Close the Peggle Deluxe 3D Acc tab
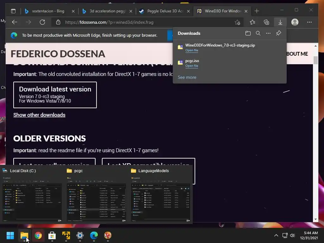 click(188, 11)
